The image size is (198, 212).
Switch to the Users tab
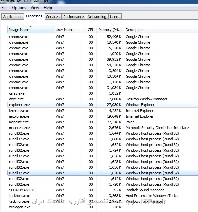(115, 17)
